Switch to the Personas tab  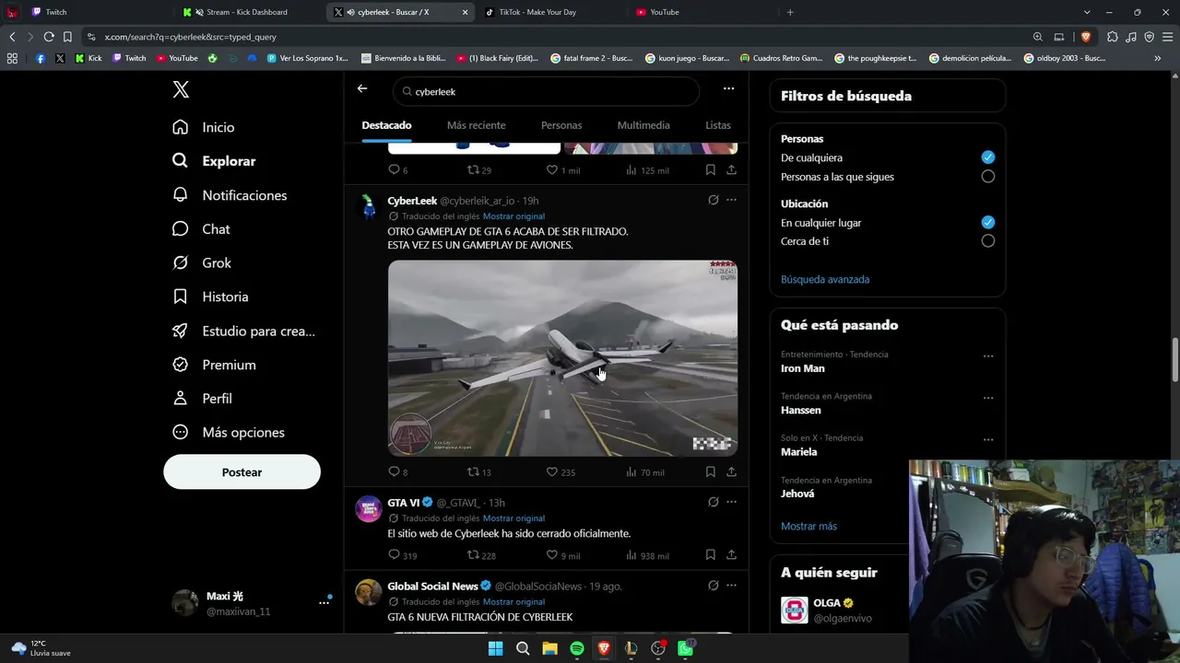(561, 125)
